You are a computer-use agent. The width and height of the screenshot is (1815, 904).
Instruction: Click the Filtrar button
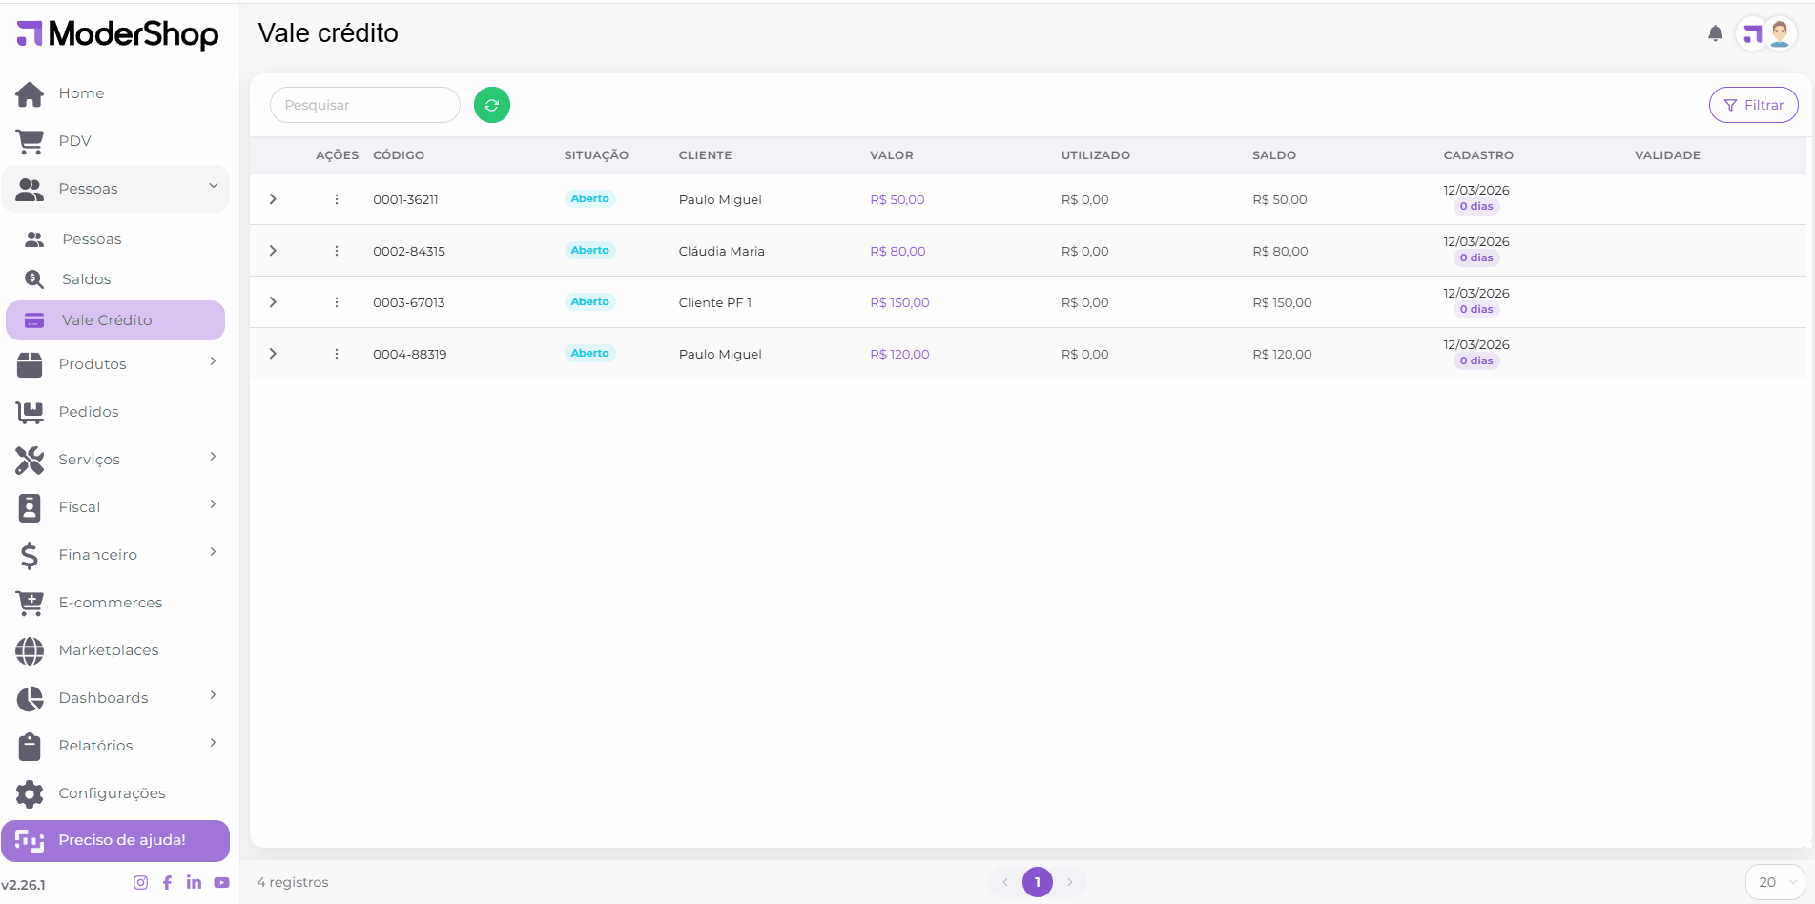click(x=1753, y=105)
